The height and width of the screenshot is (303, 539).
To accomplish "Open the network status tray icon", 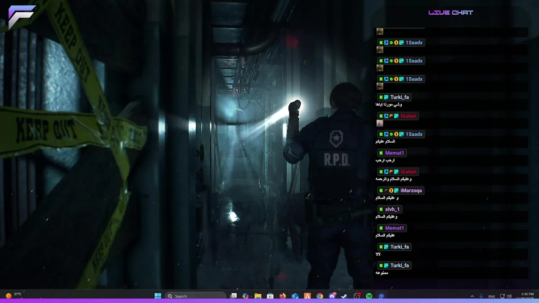I will (x=502, y=296).
